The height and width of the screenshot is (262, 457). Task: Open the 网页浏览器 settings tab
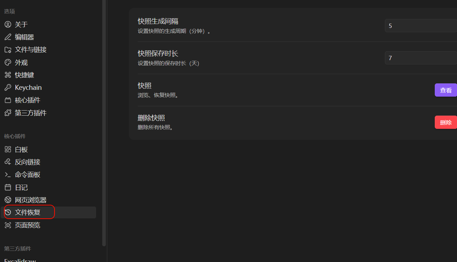pos(30,200)
